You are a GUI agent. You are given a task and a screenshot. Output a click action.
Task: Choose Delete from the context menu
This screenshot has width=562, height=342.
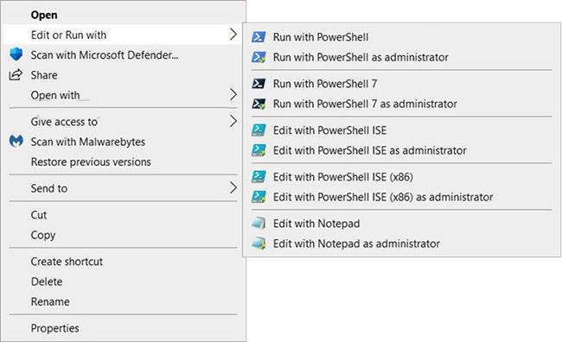124,282
